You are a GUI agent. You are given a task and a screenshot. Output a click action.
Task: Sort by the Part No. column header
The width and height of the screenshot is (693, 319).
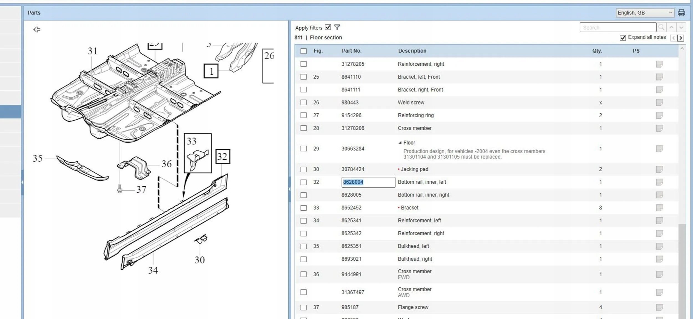click(x=351, y=51)
